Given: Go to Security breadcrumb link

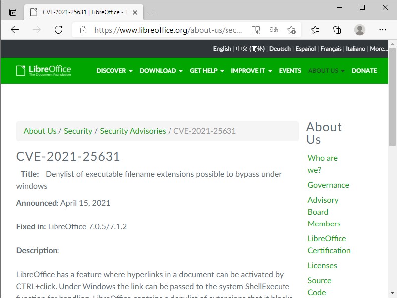Looking at the screenshot, I should coord(78,131).
